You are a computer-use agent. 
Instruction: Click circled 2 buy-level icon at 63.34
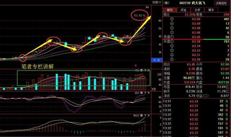pos(172,46)
